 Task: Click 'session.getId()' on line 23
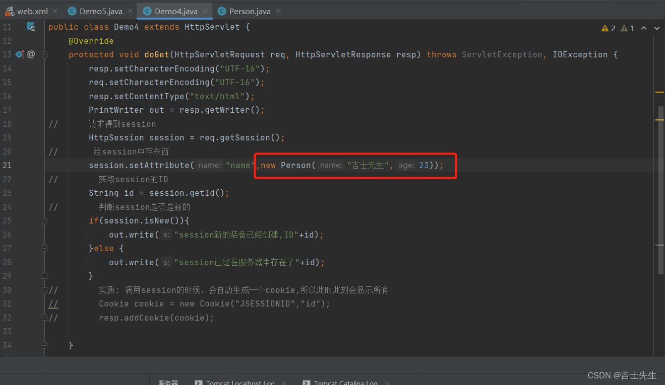coord(187,193)
